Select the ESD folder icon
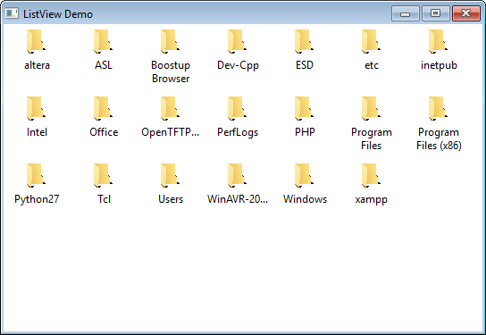This screenshot has height=335, width=486. point(304,41)
